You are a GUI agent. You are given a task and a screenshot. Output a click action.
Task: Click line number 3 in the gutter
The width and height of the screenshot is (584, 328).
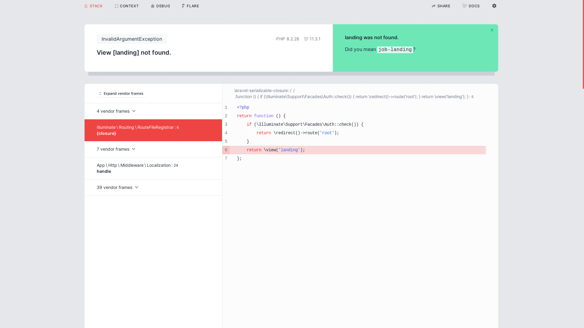point(226,125)
